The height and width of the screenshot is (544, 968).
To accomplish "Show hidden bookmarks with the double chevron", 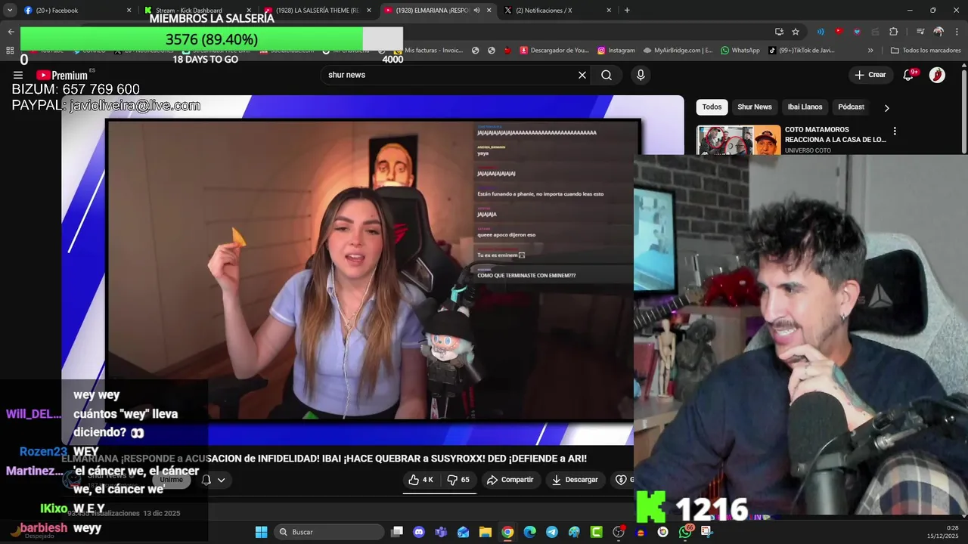I will point(870,51).
